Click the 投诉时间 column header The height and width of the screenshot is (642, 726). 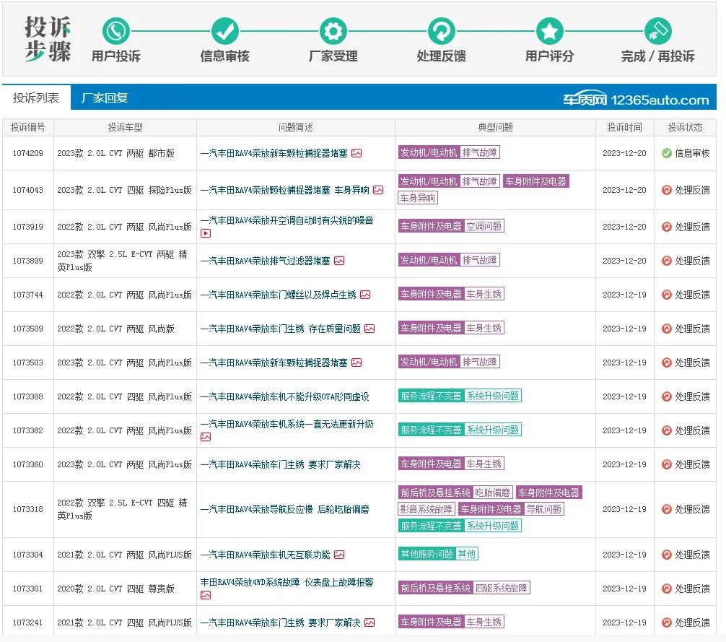coord(624,127)
